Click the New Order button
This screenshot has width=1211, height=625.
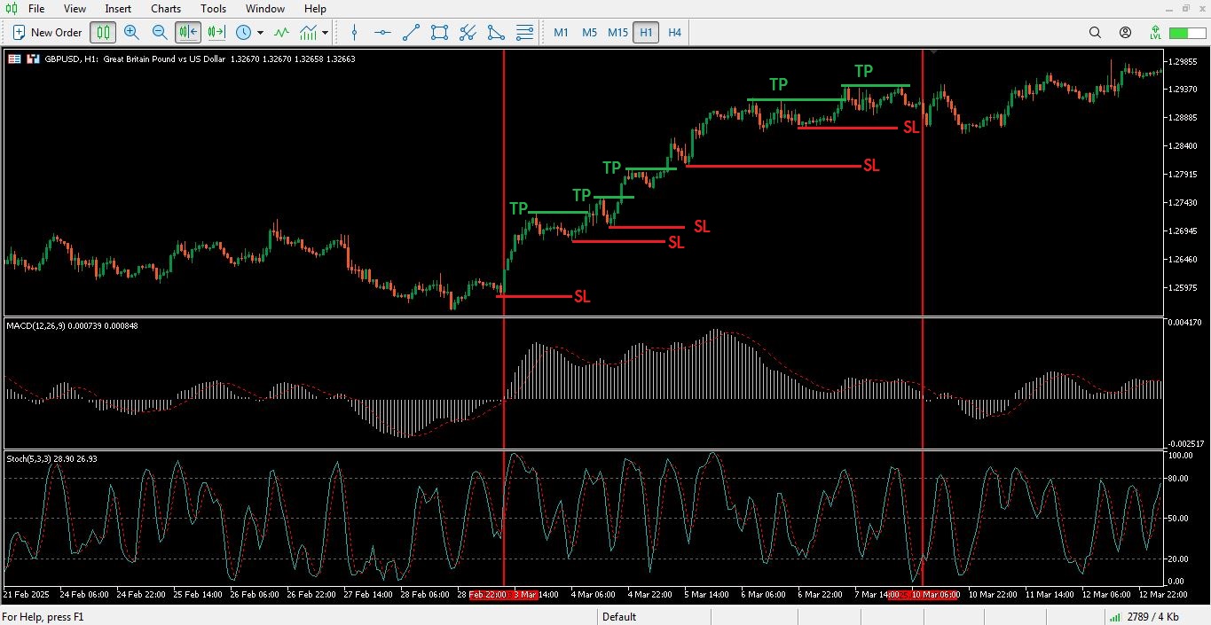click(47, 33)
